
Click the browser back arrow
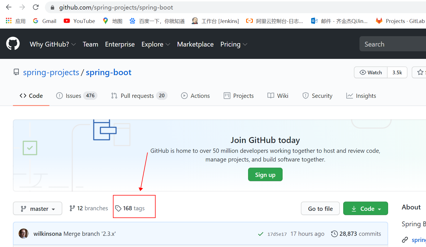coord(9,7)
